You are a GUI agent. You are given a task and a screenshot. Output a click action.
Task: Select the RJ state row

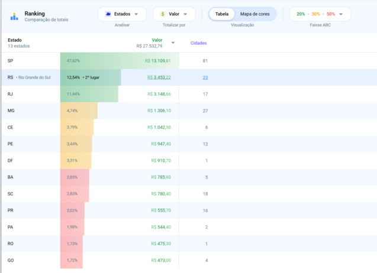click(x=189, y=94)
